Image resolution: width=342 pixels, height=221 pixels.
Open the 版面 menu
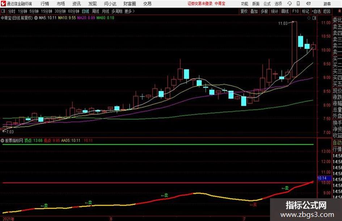click(256, 4)
